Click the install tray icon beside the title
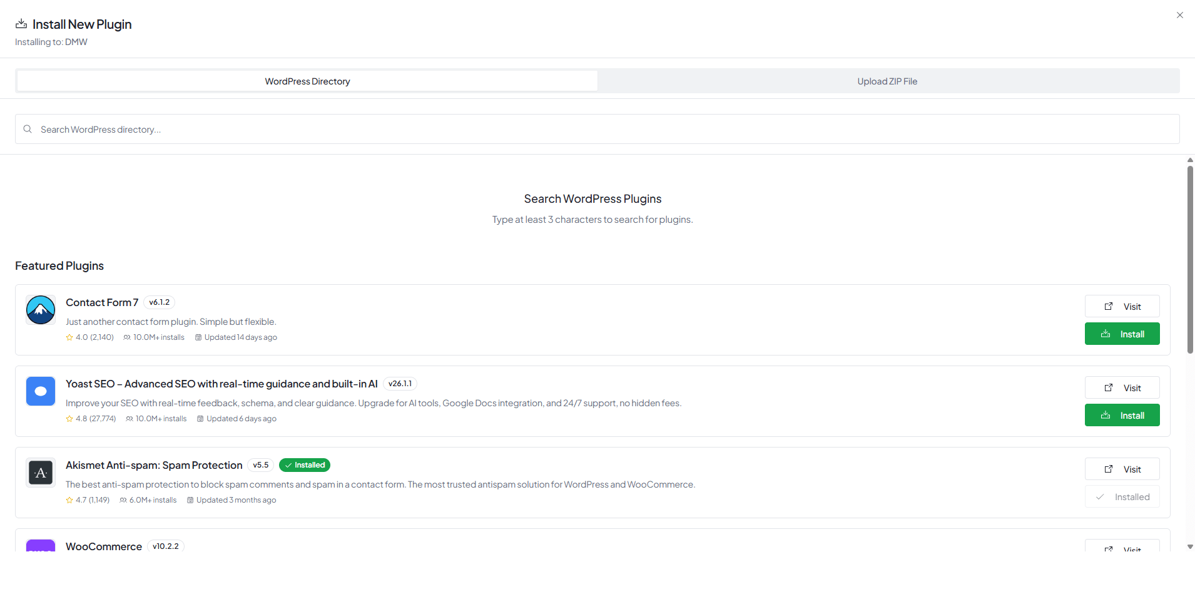The image size is (1195, 594). click(x=21, y=24)
